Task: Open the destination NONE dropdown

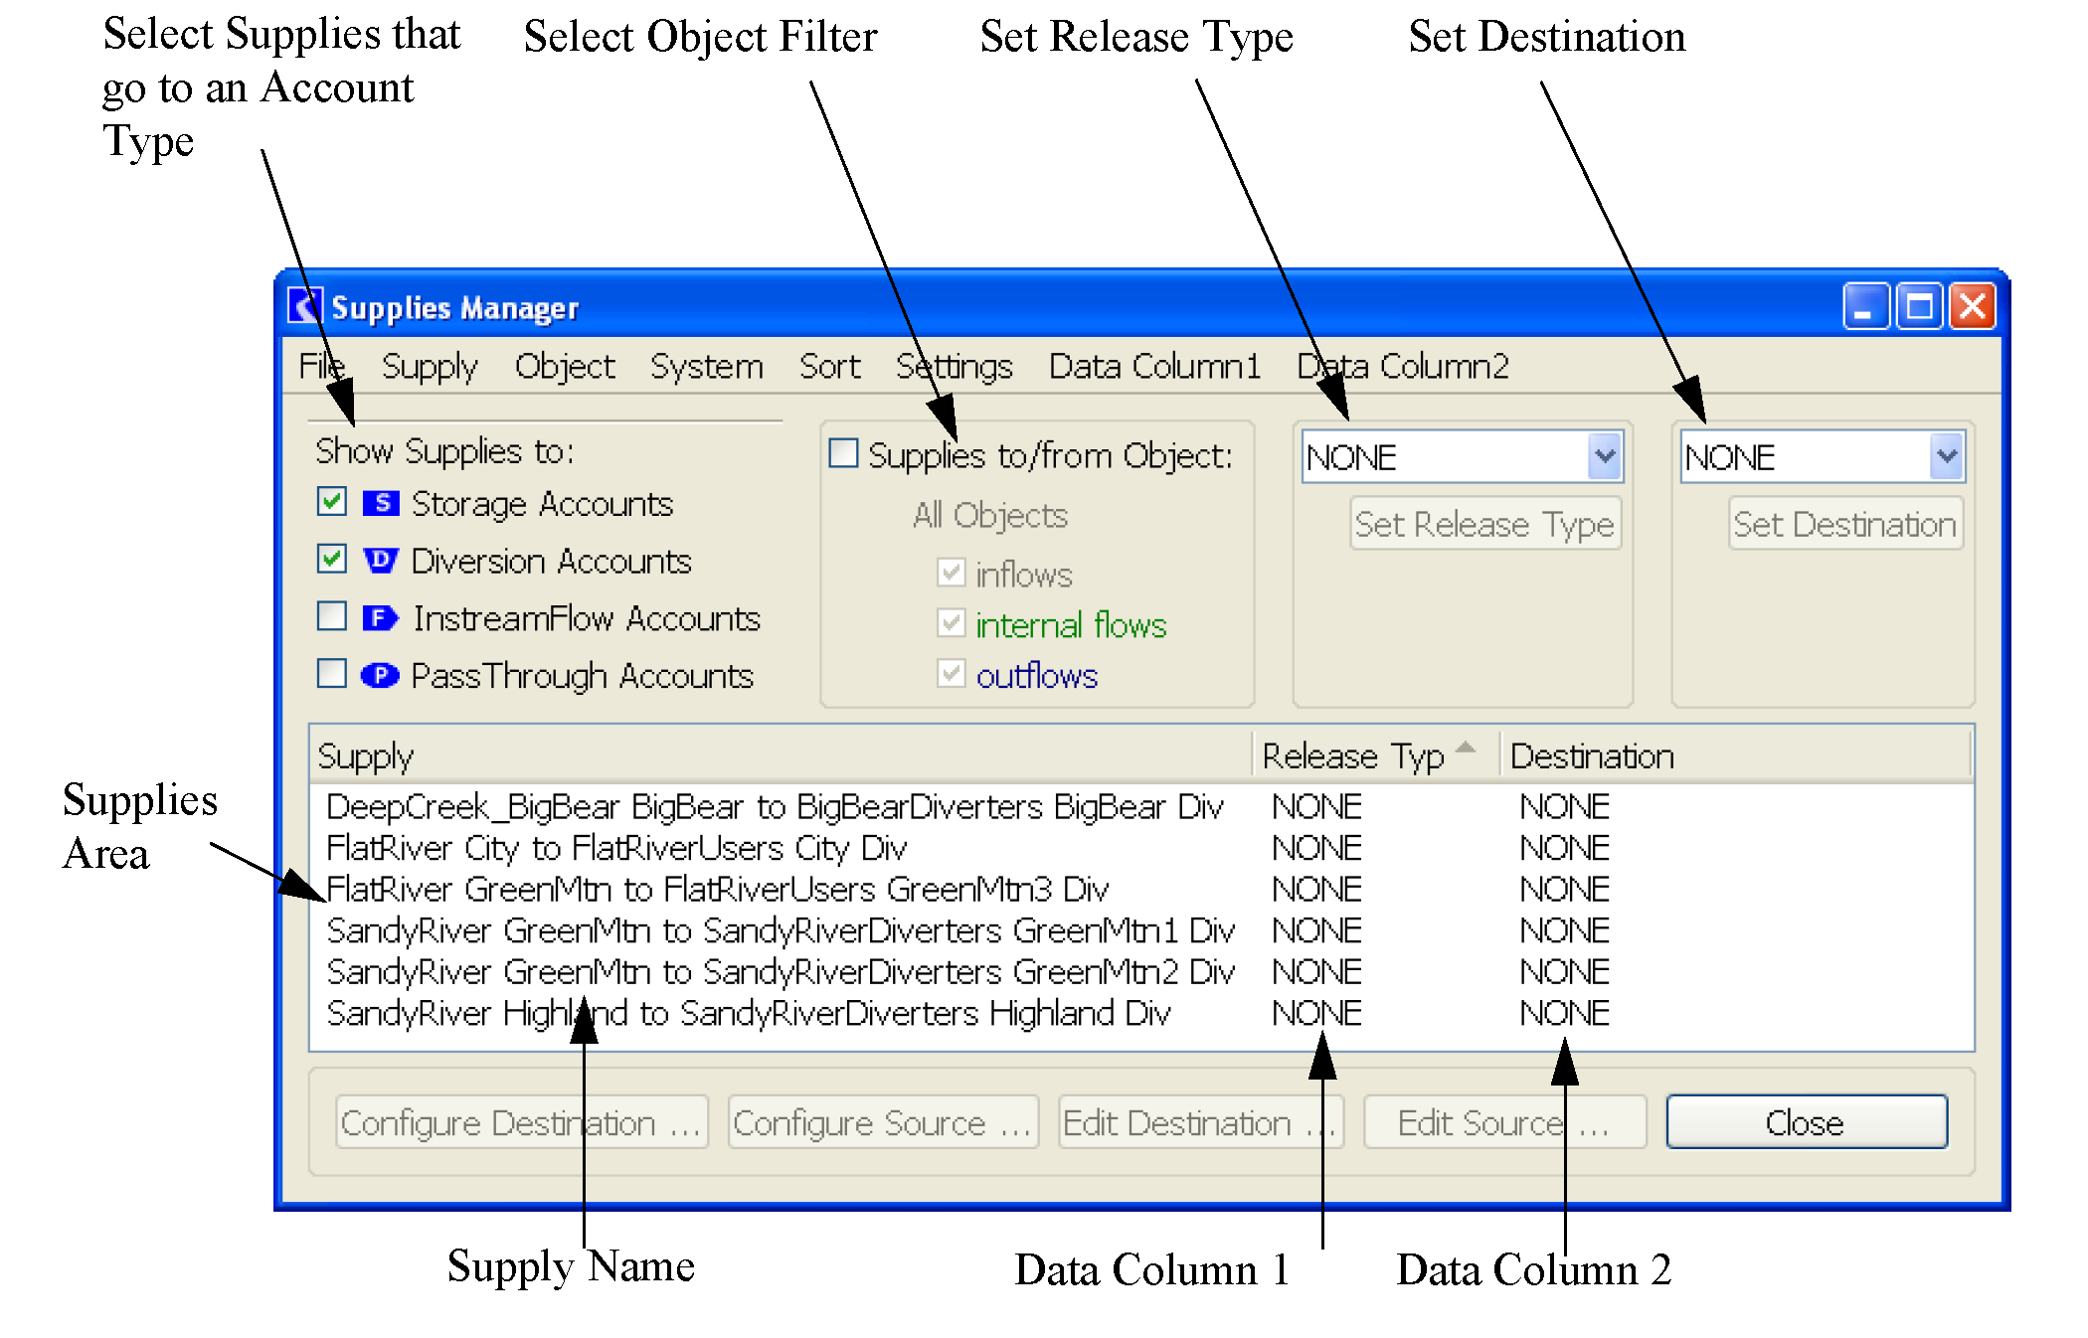Action: (1946, 457)
